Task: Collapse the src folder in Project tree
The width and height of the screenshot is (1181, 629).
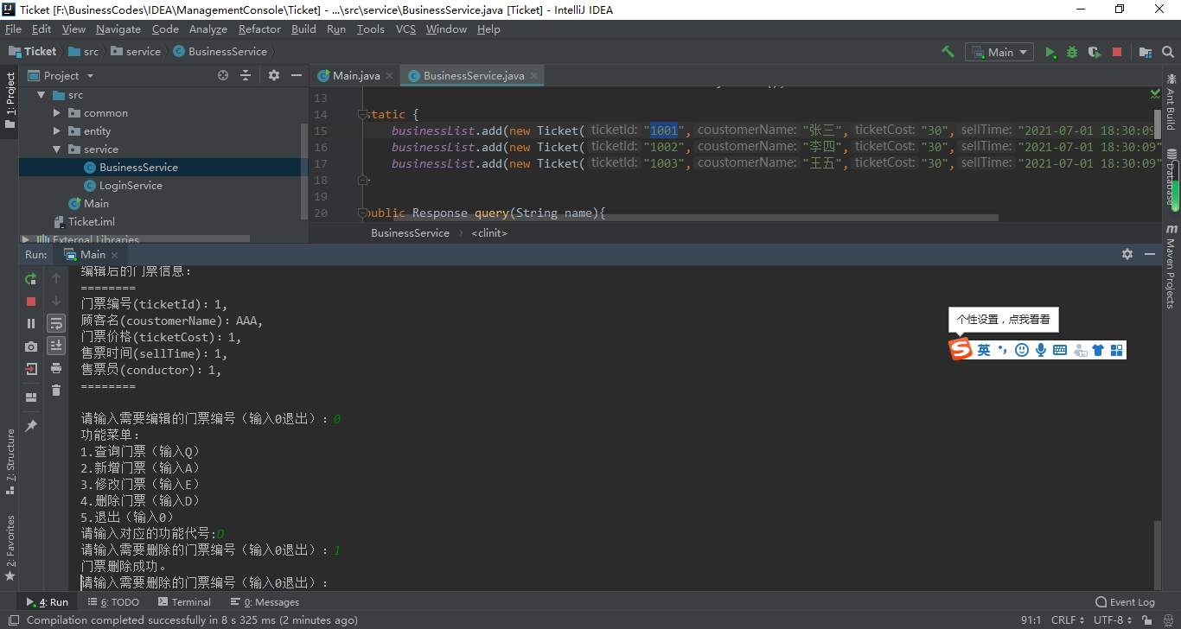Action: click(40, 95)
